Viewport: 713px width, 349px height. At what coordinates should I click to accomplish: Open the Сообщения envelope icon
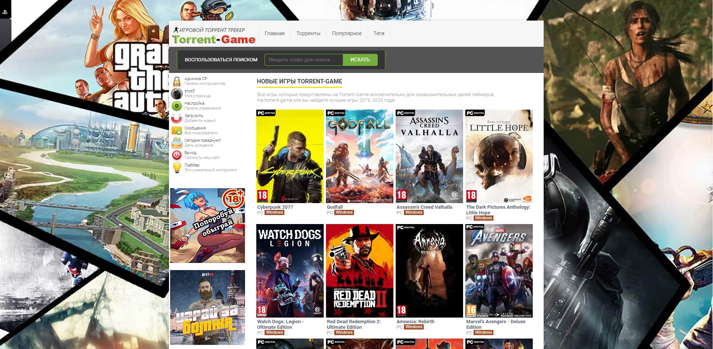[x=177, y=131]
